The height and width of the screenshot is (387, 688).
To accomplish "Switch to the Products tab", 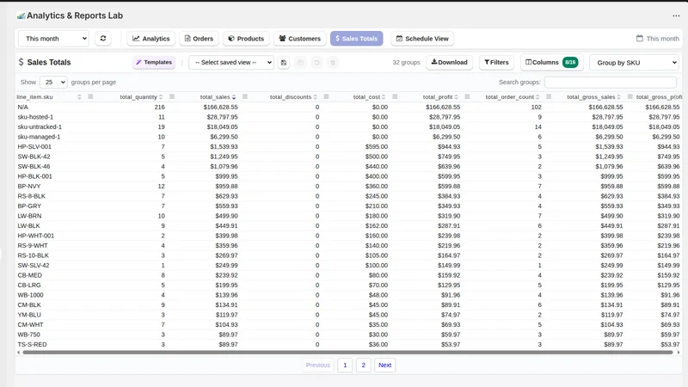I will pyautogui.click(x=246, y=39).
